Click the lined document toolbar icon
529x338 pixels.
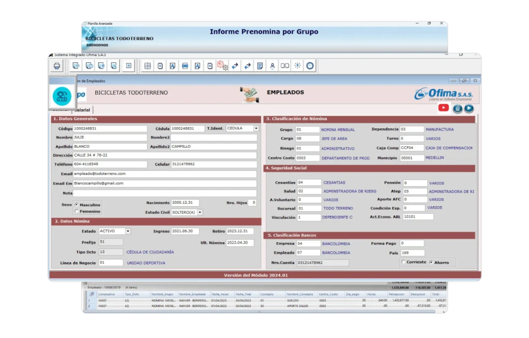(x=260, y=66)
